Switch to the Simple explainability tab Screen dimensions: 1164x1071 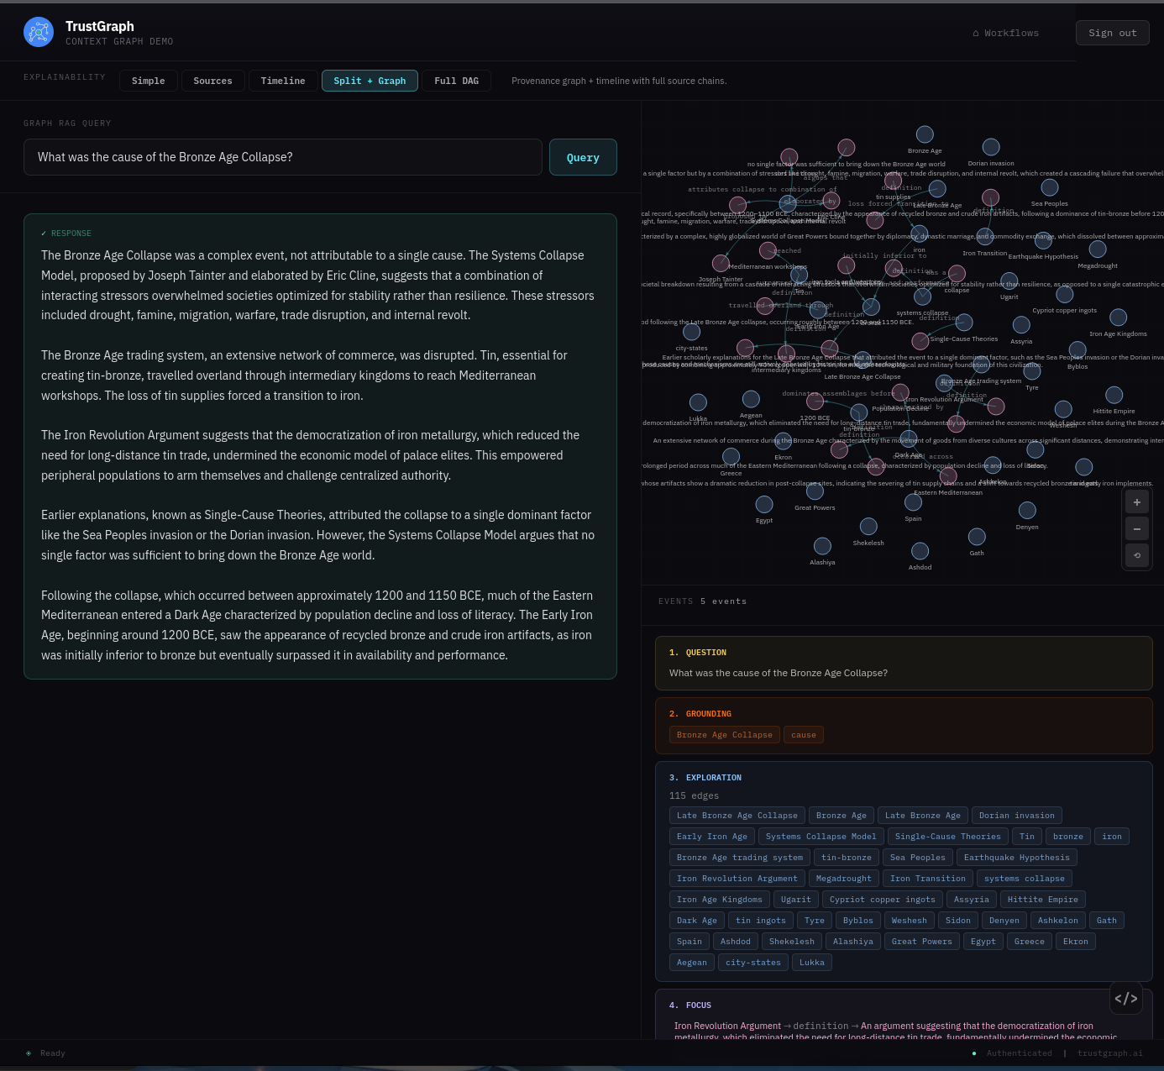[x=149, y=81]
